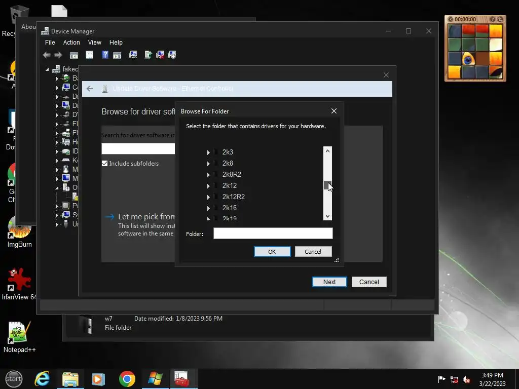519x389 pixels.
Task: Expand the Keyboards category in Device Manager
Action: (x=57, y=161)
